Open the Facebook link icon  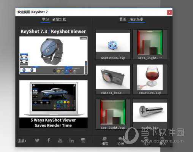click(x=49, y=140)
